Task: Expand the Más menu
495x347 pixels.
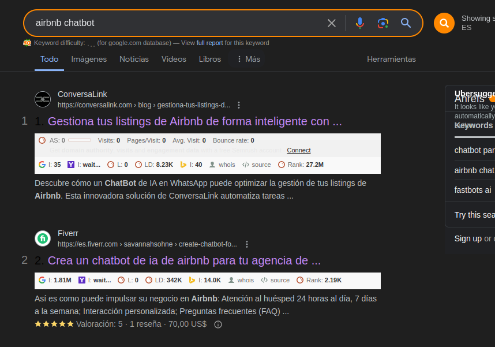Action: 249,59
